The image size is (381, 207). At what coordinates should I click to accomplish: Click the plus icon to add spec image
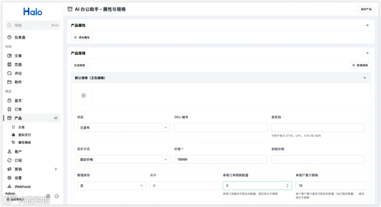(x=83, y=96)
